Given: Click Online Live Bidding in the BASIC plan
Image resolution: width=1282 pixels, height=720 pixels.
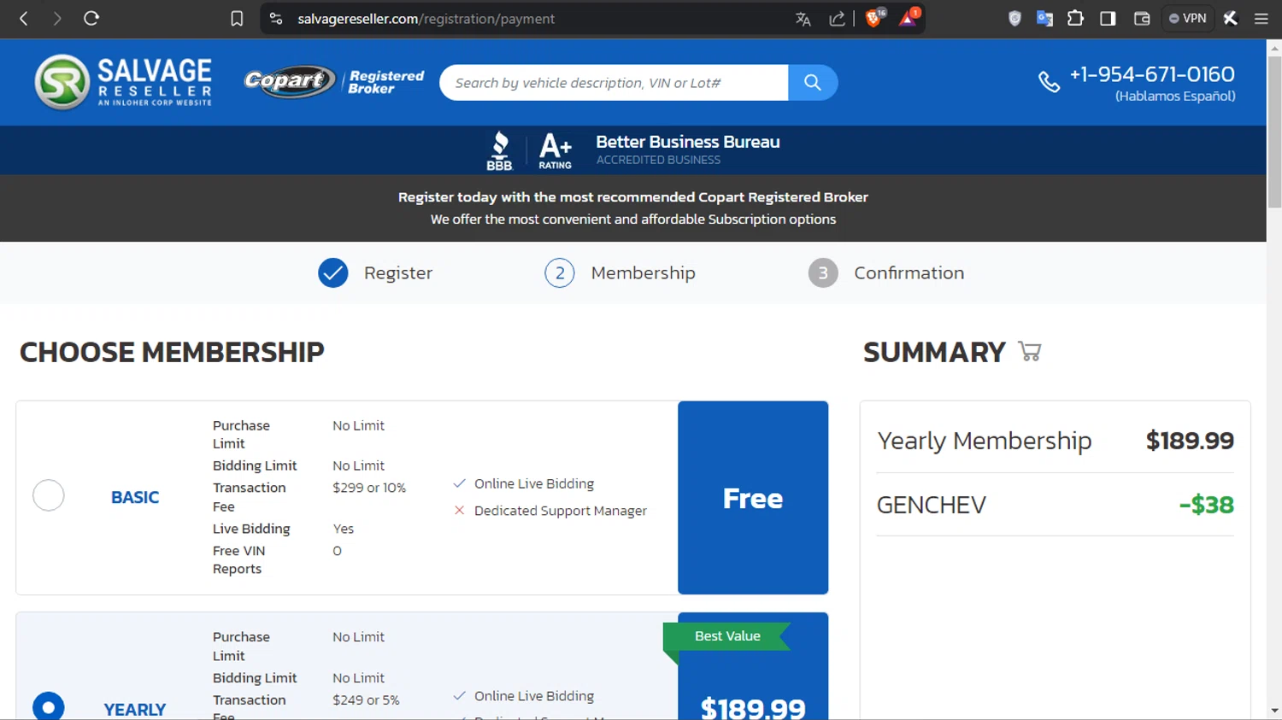Looking at the screenshot, I should 534,483.
